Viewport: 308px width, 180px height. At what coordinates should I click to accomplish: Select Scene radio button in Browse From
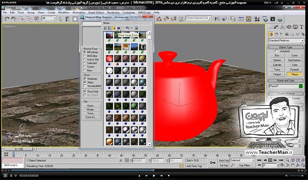pyautogui.click(x=85, y=67)
